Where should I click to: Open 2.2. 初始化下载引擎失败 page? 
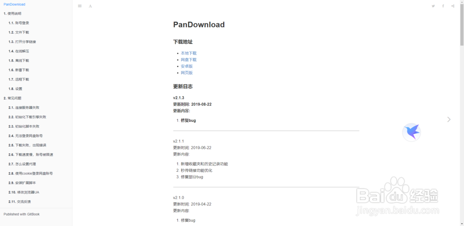tap(27, 117)
